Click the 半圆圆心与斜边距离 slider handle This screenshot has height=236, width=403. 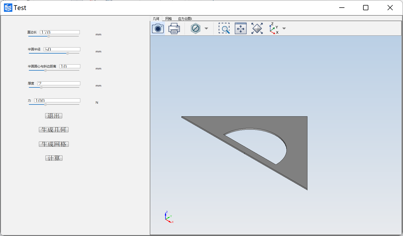pos(45,70)
